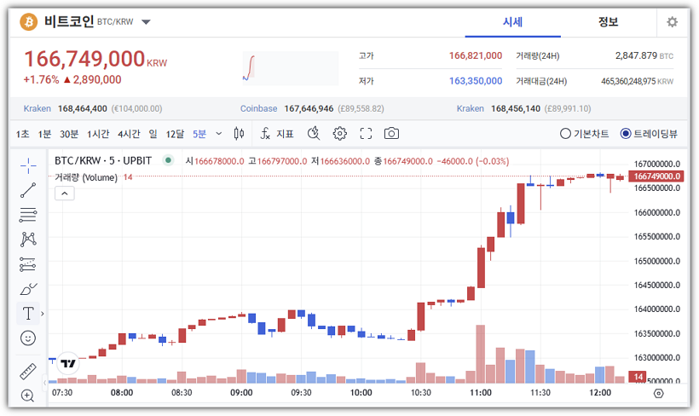Viewport: 699px width, 416px height.
Task: Open the candlestick chart type selector
Action: (239, 133)
